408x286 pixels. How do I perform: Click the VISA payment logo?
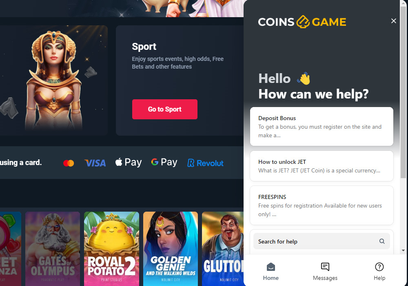[x=95, y=163]
